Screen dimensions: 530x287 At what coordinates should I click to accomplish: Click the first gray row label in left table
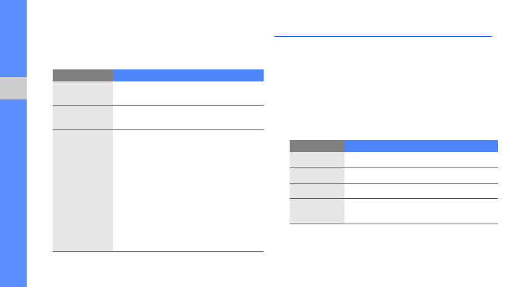tap(83, 93)
